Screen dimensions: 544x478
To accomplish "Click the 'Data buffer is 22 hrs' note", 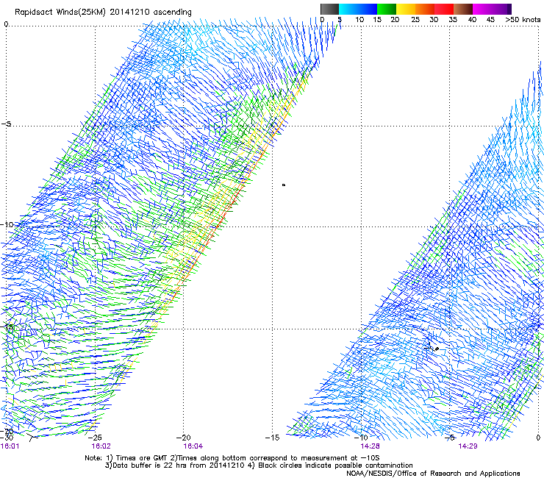I will point(175,465).
